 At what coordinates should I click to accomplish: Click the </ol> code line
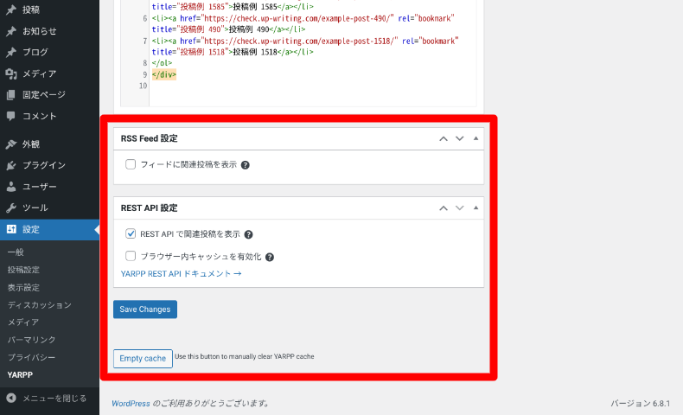pyautogui.click(x=162, y=63)
